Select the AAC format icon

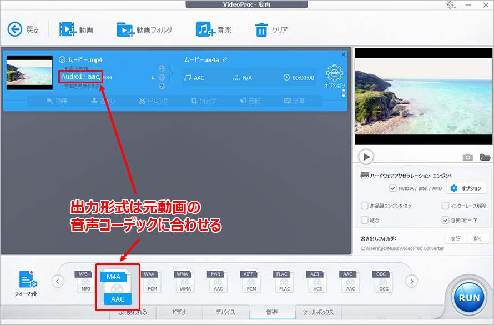[x=350, y=281]
